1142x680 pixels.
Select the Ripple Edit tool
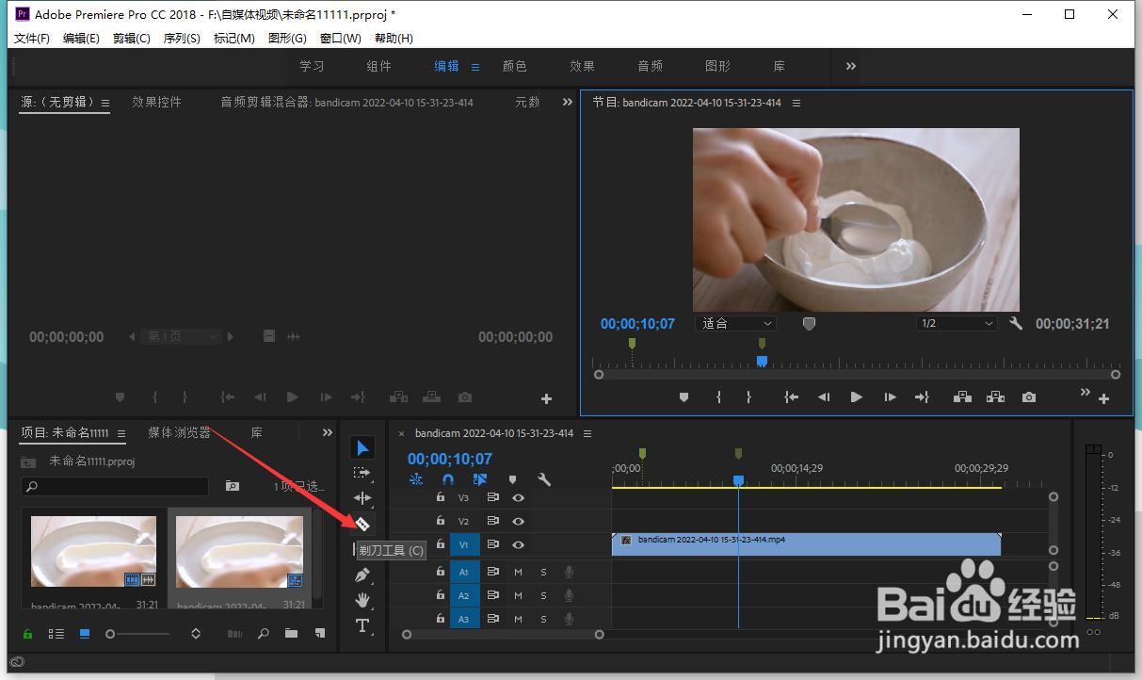point(362,498)
